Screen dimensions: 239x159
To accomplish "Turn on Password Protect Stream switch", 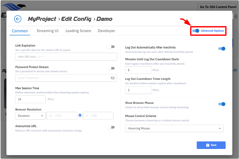I will click(x=112, y=68).
